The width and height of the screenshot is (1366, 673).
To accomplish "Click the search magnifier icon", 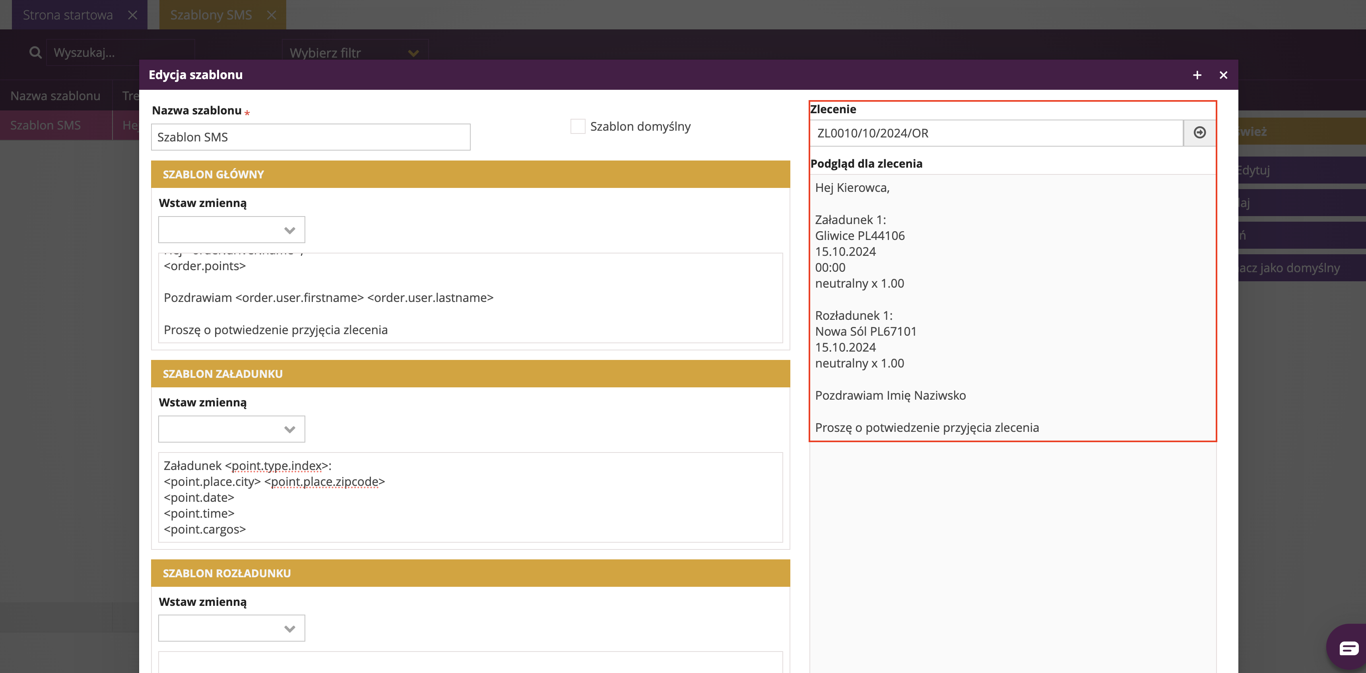I will [35, 52].
